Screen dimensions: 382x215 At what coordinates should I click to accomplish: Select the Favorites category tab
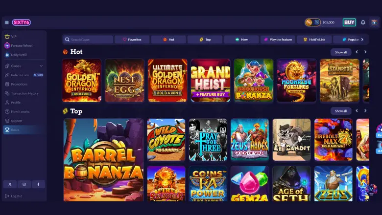point(132,40)
